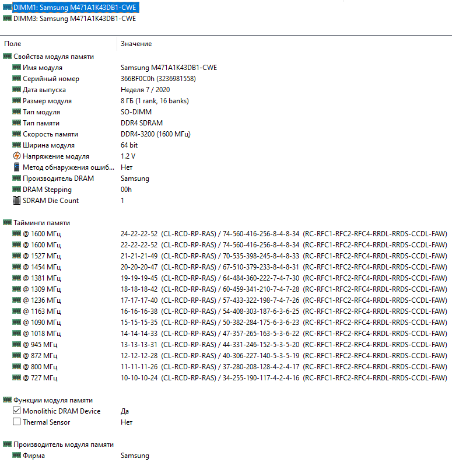Select the timings row starting '22-22-22-52'
The width and height of the screenshot is (452, 462).
tap(284, 245)
